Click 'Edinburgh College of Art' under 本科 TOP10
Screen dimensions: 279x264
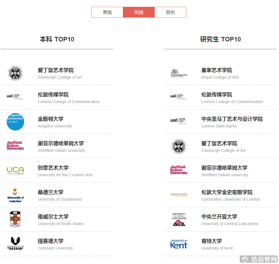click(x=60, y=77)
